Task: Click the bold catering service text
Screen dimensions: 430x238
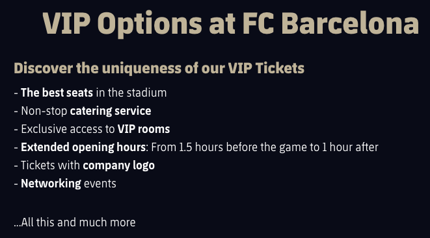Action: coord(111,111)
